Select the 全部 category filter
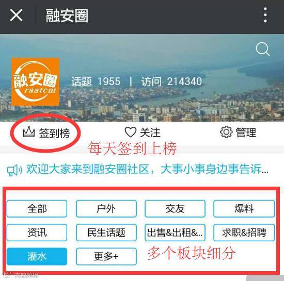Screen dimensions: 284x281 [x=37, y=209]
